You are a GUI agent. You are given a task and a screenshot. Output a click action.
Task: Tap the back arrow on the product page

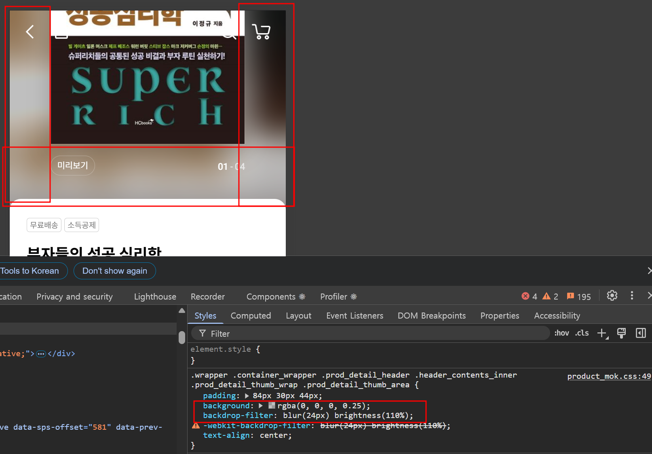click(30, 32)
